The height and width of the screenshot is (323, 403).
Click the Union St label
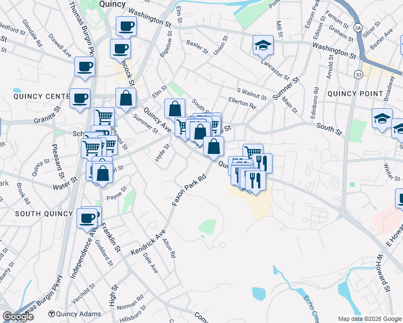221,45
